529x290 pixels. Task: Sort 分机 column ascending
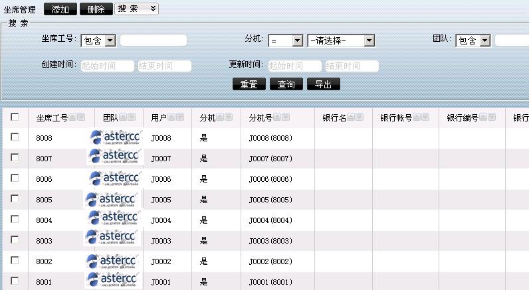[x=220, y=117]
